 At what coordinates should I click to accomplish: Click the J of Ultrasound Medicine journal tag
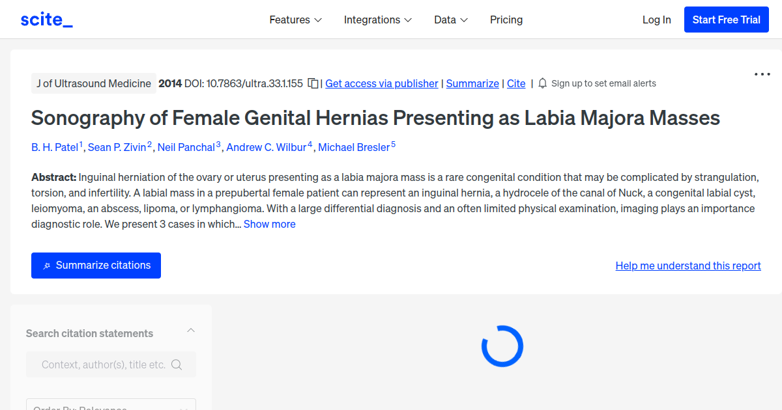94,83
